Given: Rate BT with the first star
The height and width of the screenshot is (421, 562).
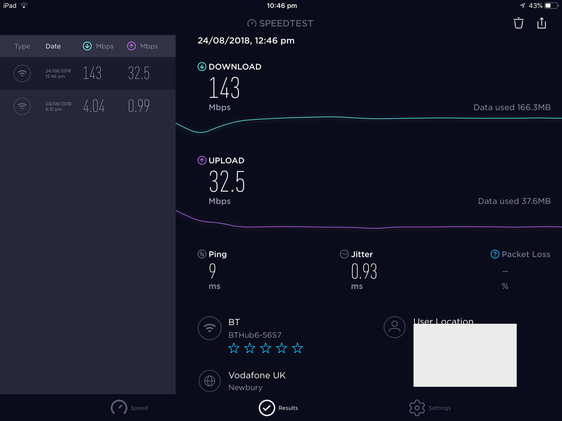Looking at the screenshot, I should (x=233, y=348).
